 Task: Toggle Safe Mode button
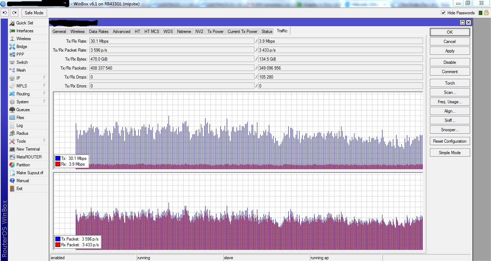click(34, 13)
